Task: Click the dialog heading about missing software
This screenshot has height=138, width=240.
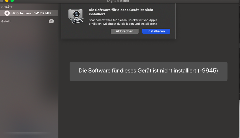Action: 121,12
